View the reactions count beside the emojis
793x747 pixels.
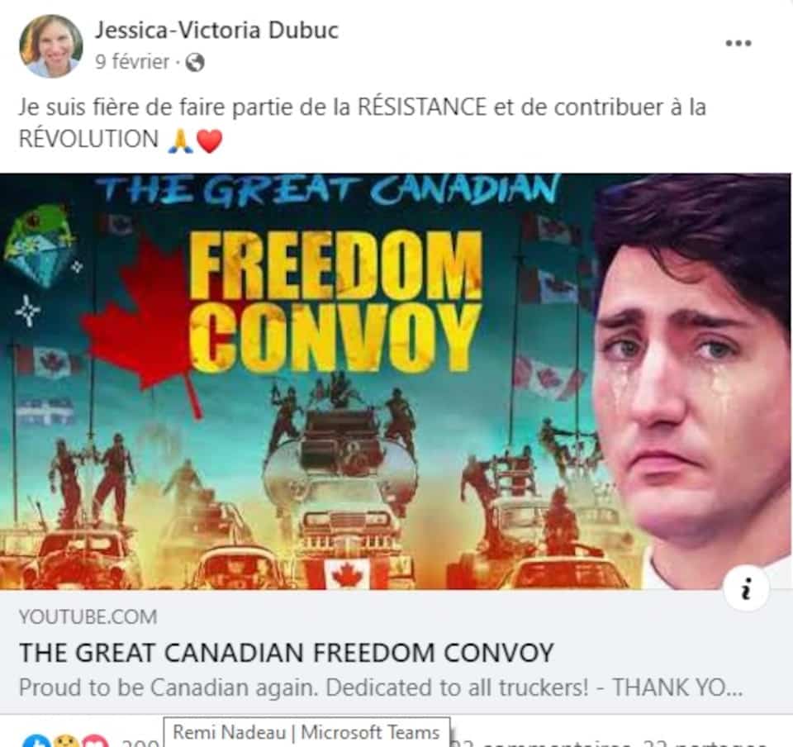coord(140,742)
